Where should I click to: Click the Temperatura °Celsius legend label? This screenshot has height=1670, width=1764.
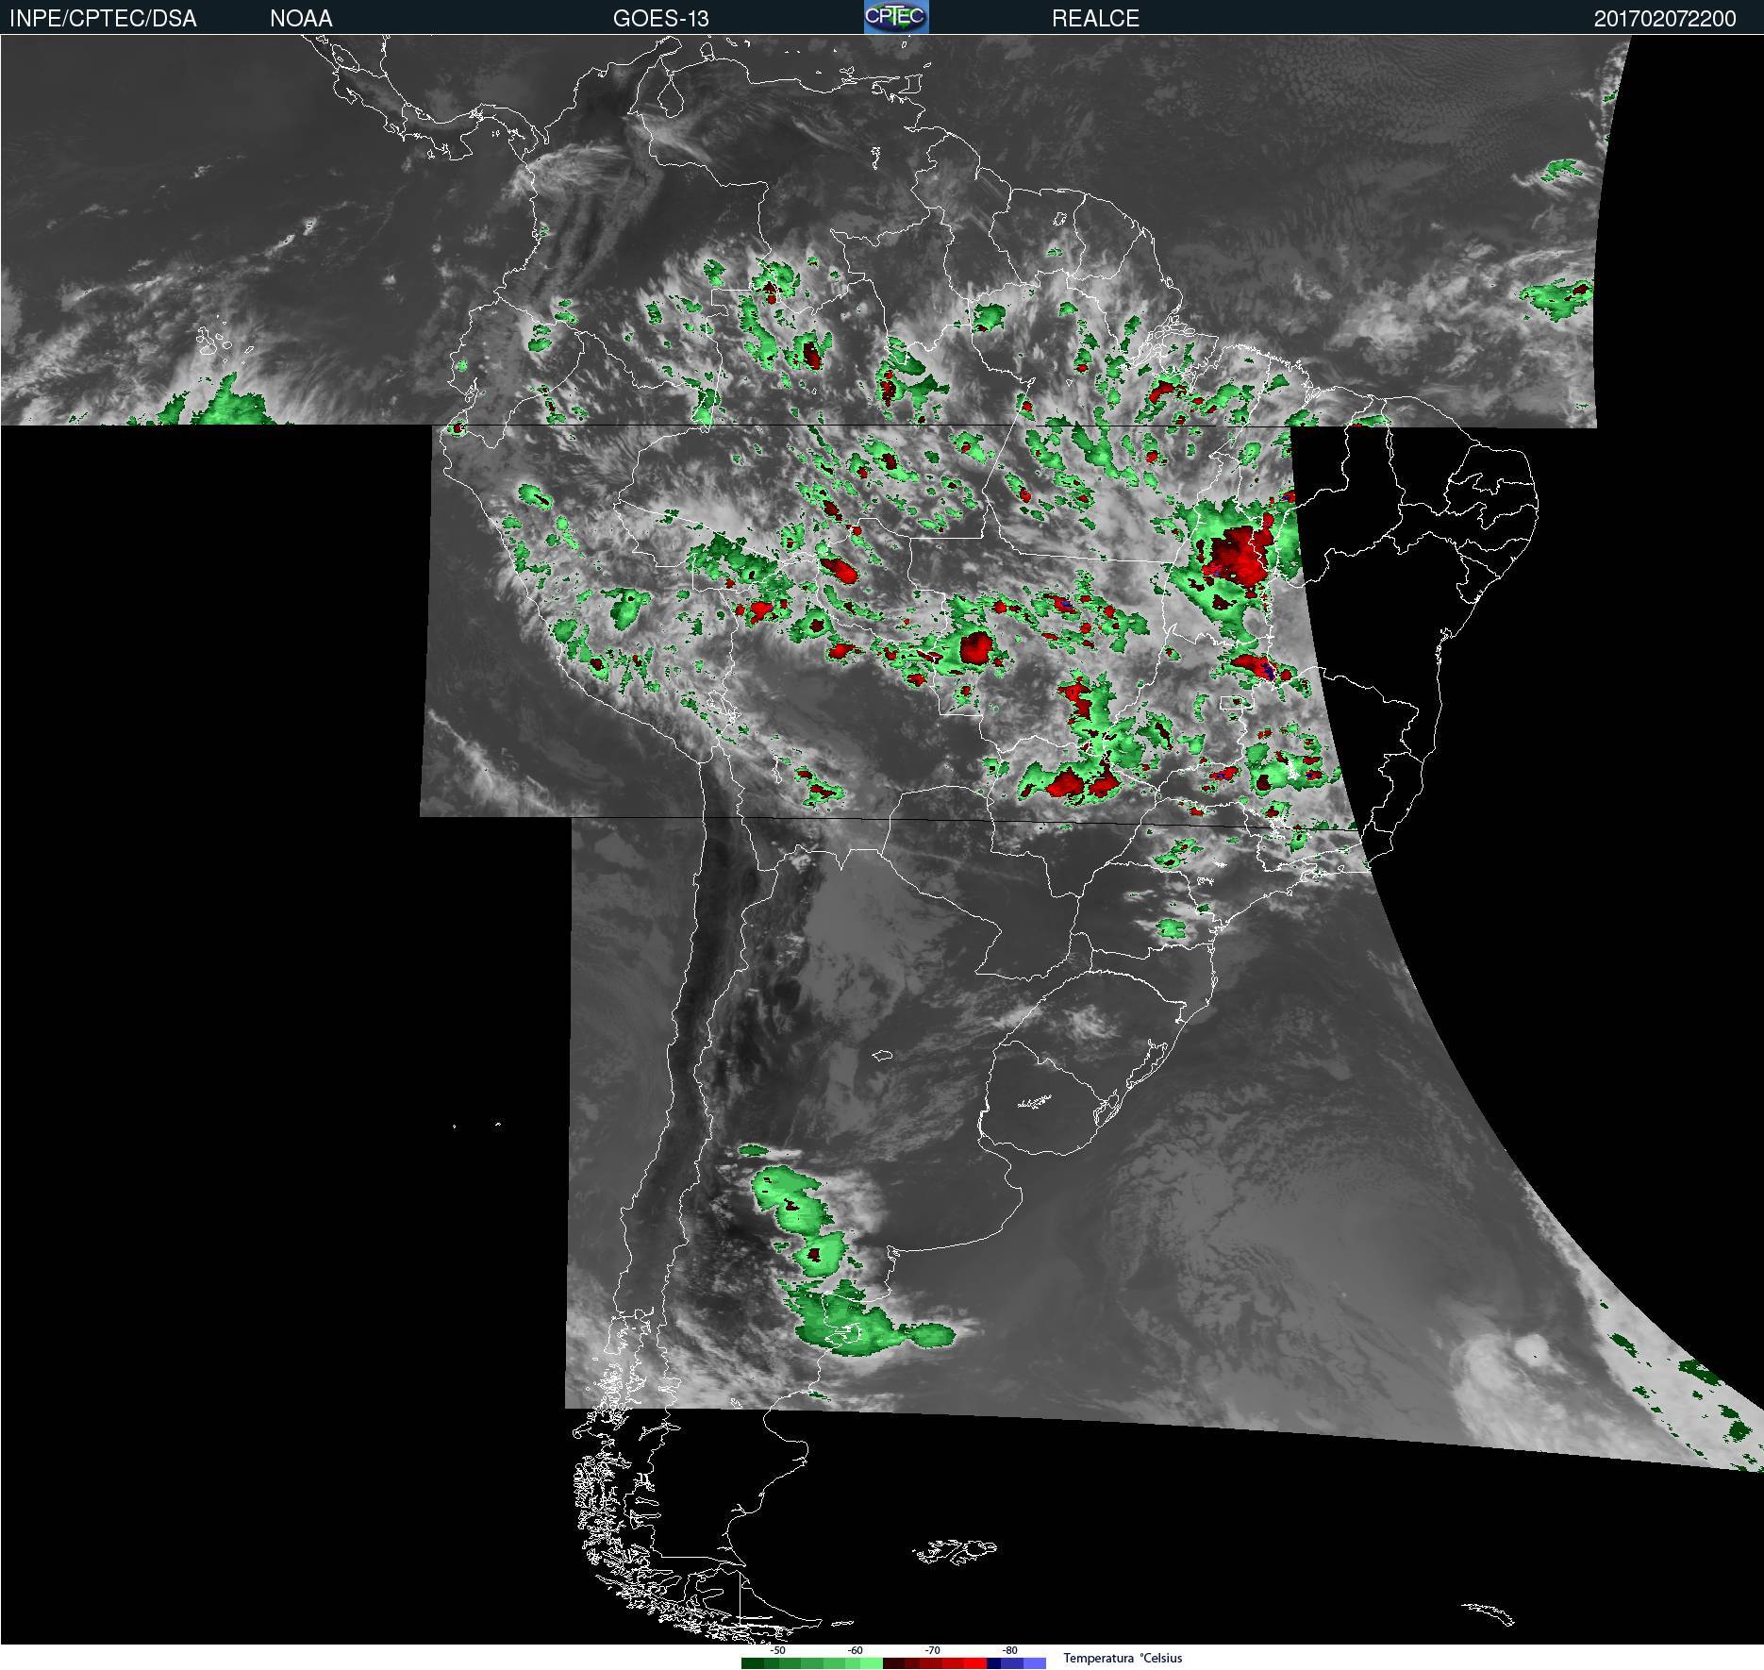click(x=1123, y=1658)
